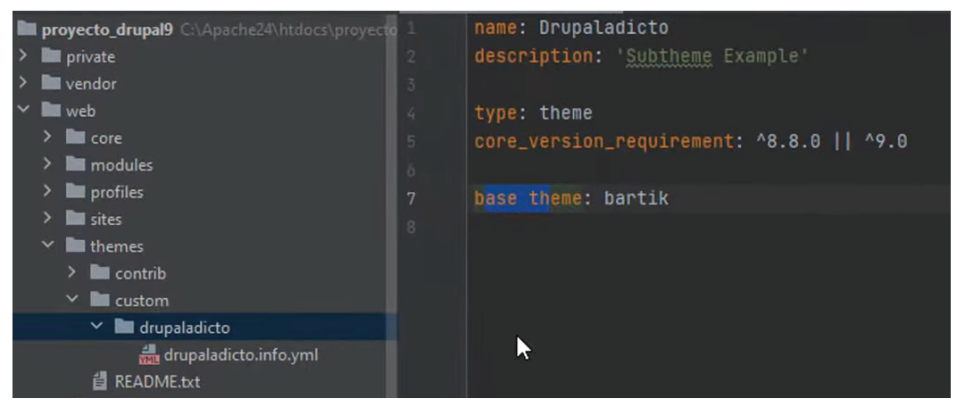
Task: Collapse the custom folder chevron
Action: point(72,299)
